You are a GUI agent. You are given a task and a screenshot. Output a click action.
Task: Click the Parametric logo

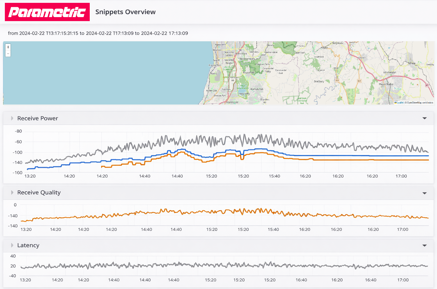47,12
